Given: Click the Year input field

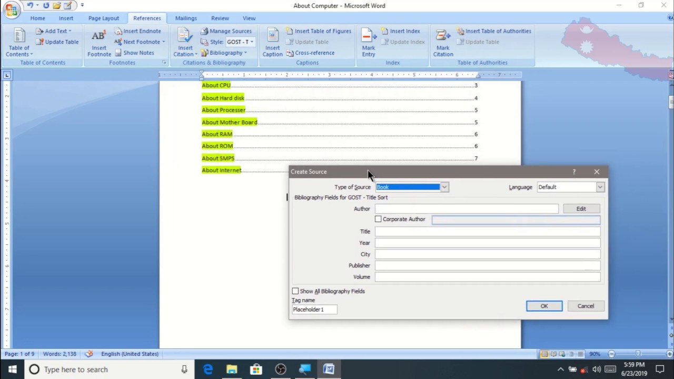Looking at the screenshot, I should tap(488, 243).
